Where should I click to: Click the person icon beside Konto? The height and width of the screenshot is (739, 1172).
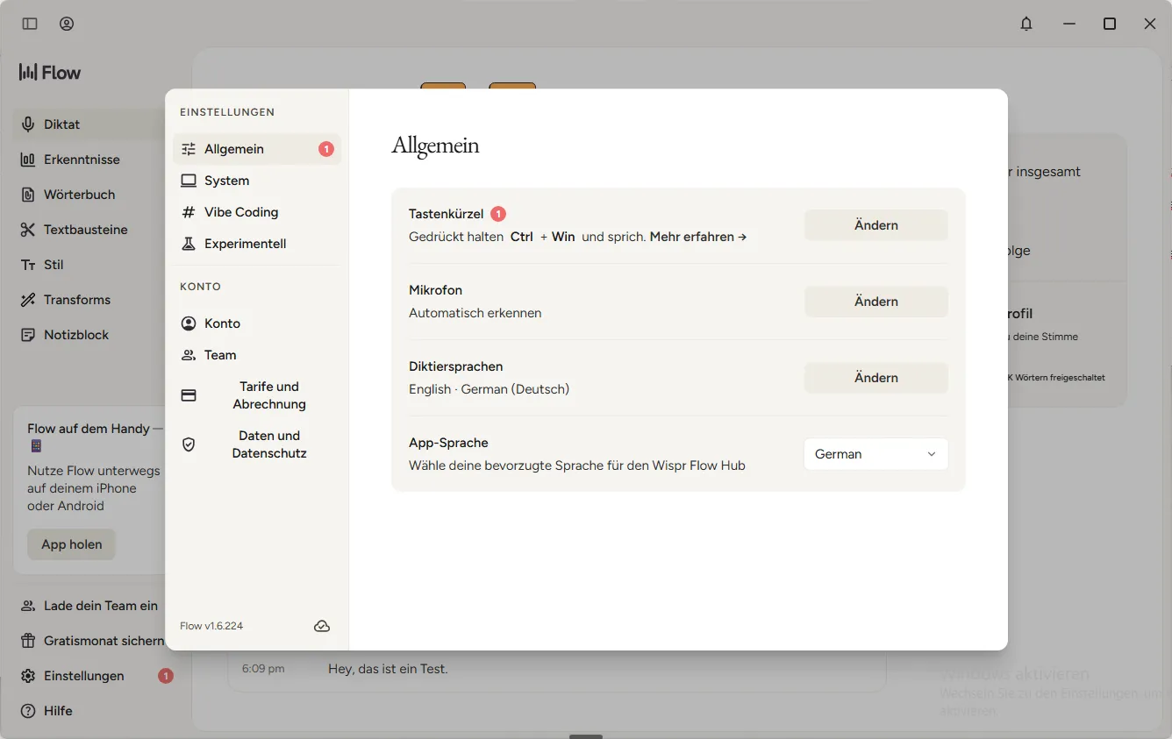(x=189, y=323)
